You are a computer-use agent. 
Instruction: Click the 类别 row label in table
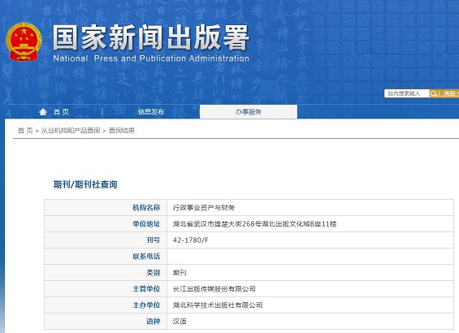pos(154,273)
